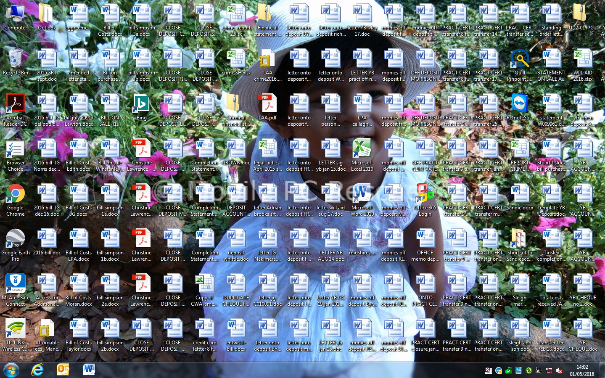Select the Google Earth Pro shortcut
The image size is (605, 378).
pos(16,240)
